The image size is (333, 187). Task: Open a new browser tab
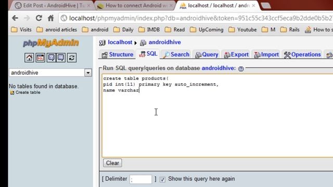coord(266,6)
